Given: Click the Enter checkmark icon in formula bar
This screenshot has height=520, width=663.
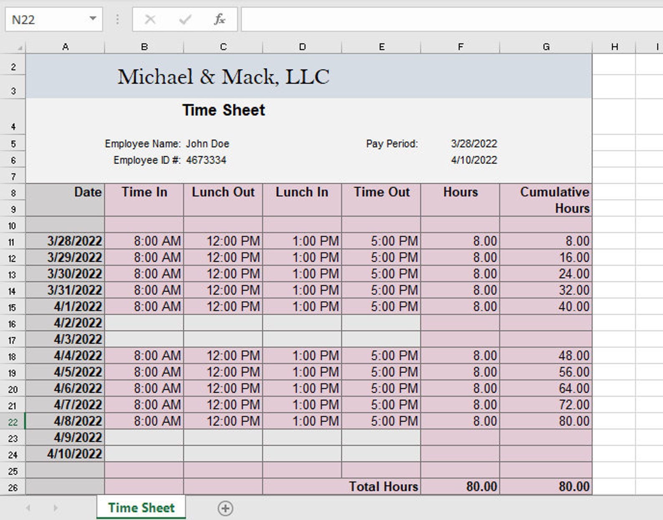Looking at the screenshot, I should pyautogui.click(x=185, y=19).
